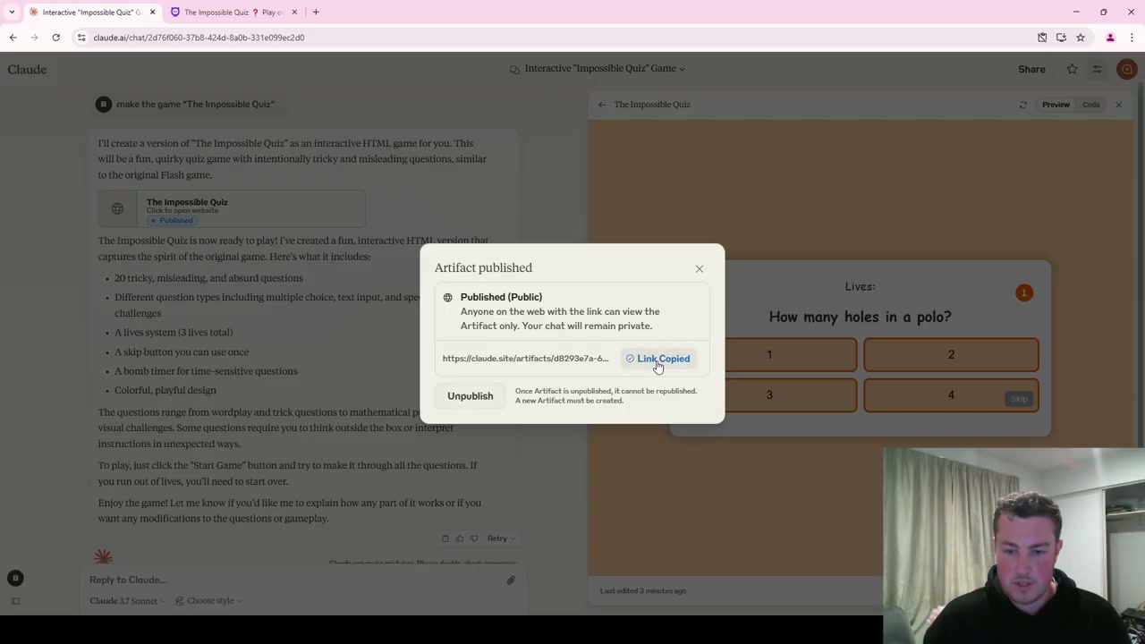Click the Share button in the header
This screenshot has height=644, width=1145.
pyautogui.click(x=1031, y=69)
